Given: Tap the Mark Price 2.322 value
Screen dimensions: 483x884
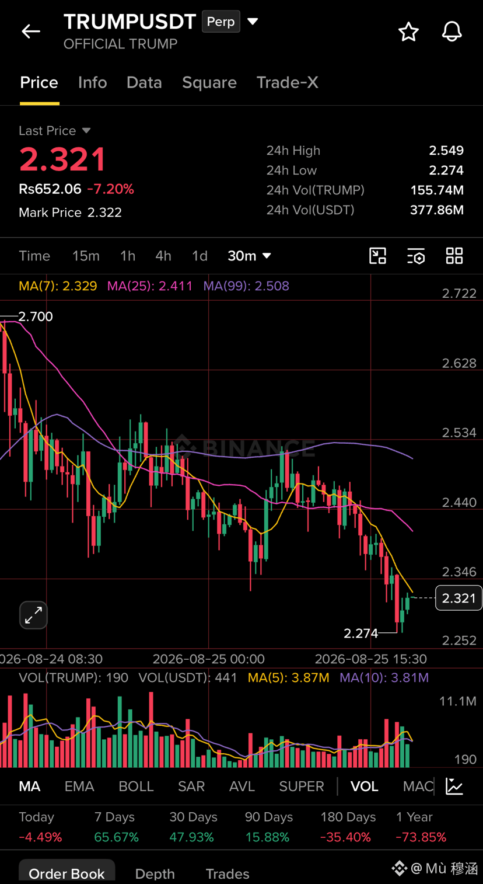Looking at the screenshot, I should pos(104,213).
